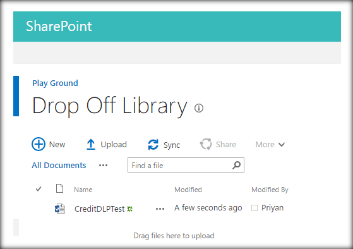This screenshot has width=353, height=249.
Task: Sort by the Name column header
Action: pos(83,190)
